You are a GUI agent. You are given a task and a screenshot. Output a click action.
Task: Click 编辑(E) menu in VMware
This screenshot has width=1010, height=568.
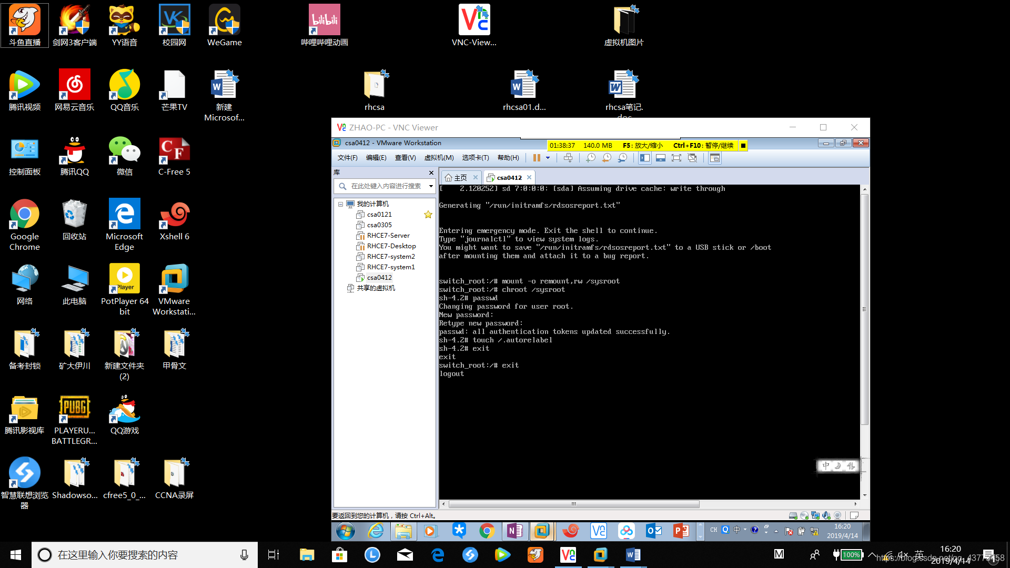point(375,158)
